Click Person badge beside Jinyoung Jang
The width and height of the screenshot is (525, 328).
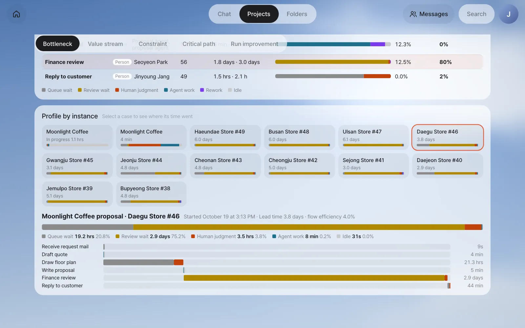(122, 76)
